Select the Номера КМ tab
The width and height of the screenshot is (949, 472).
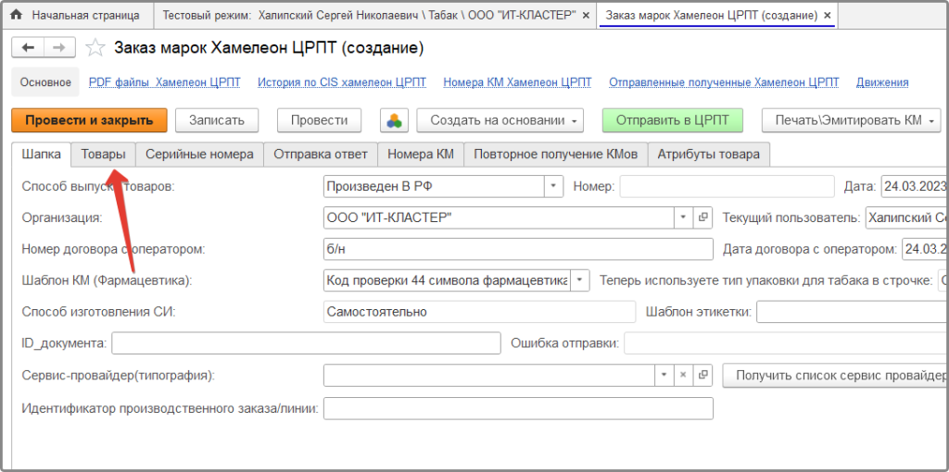[x=421, y=155]
